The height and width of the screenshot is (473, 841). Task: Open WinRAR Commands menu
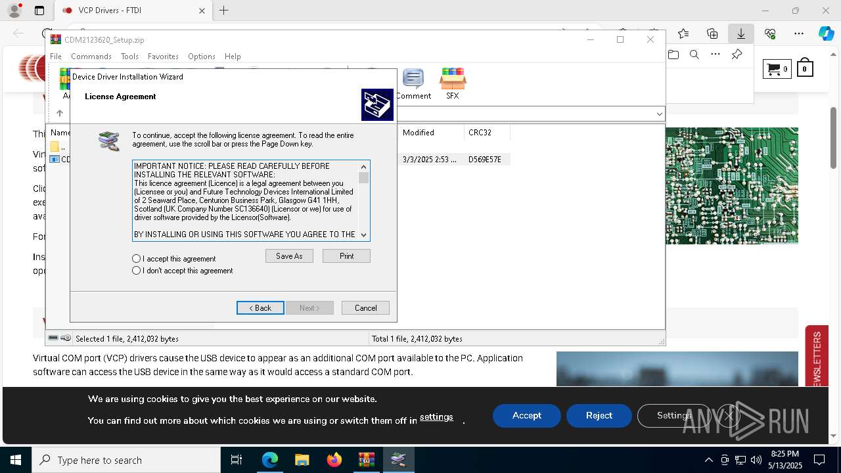[x=91, y=56]
